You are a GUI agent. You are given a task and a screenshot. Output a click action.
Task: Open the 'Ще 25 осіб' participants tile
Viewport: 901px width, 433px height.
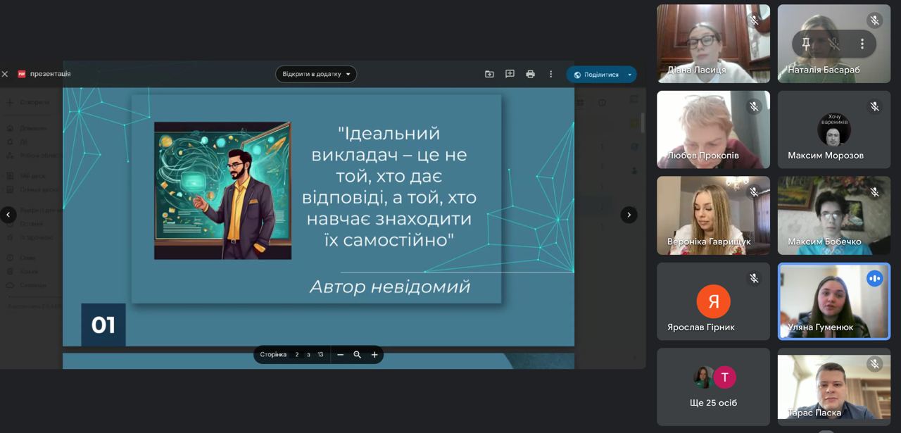click(x=713, y=387)
